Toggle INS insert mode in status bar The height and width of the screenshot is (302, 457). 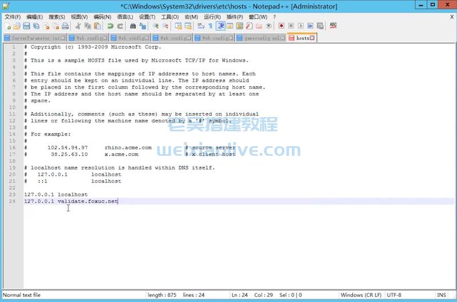click(x=442, y=295)
